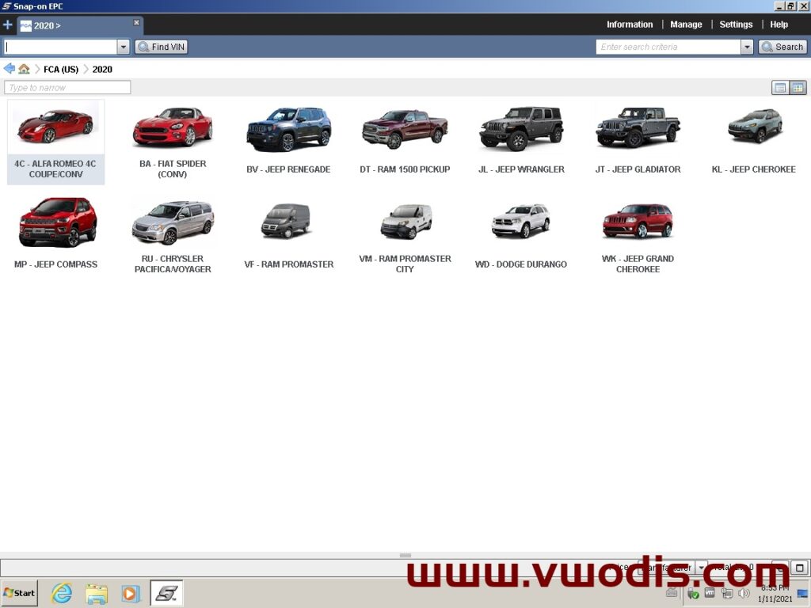Open the RAM 1500 Pickup image
The height and width of the screenshot is (608, 811).
click(x=405, y=129)
